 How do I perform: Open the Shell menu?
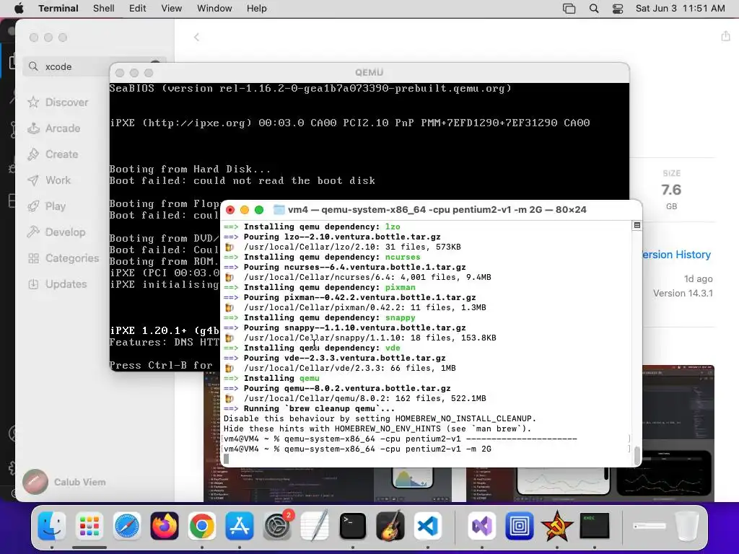[x=104, y=9]
